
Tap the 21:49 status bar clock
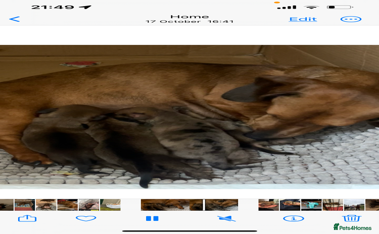53,7
